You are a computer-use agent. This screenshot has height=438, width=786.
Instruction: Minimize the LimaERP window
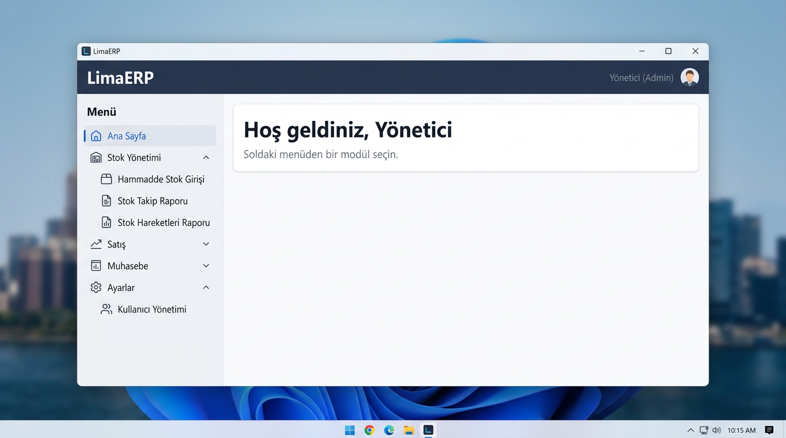642,51
